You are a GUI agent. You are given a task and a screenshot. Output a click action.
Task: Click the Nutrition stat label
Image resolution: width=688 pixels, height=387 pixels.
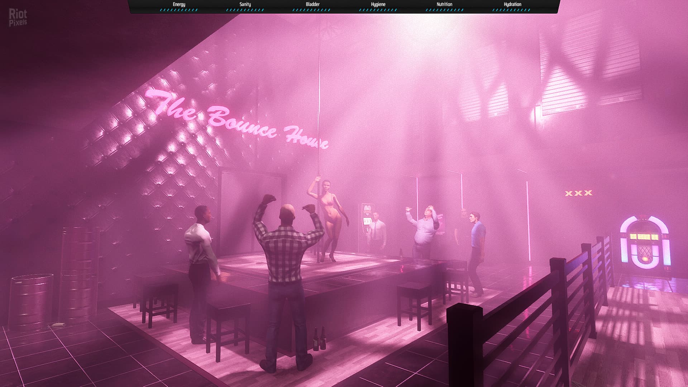(x=444, y=4)
